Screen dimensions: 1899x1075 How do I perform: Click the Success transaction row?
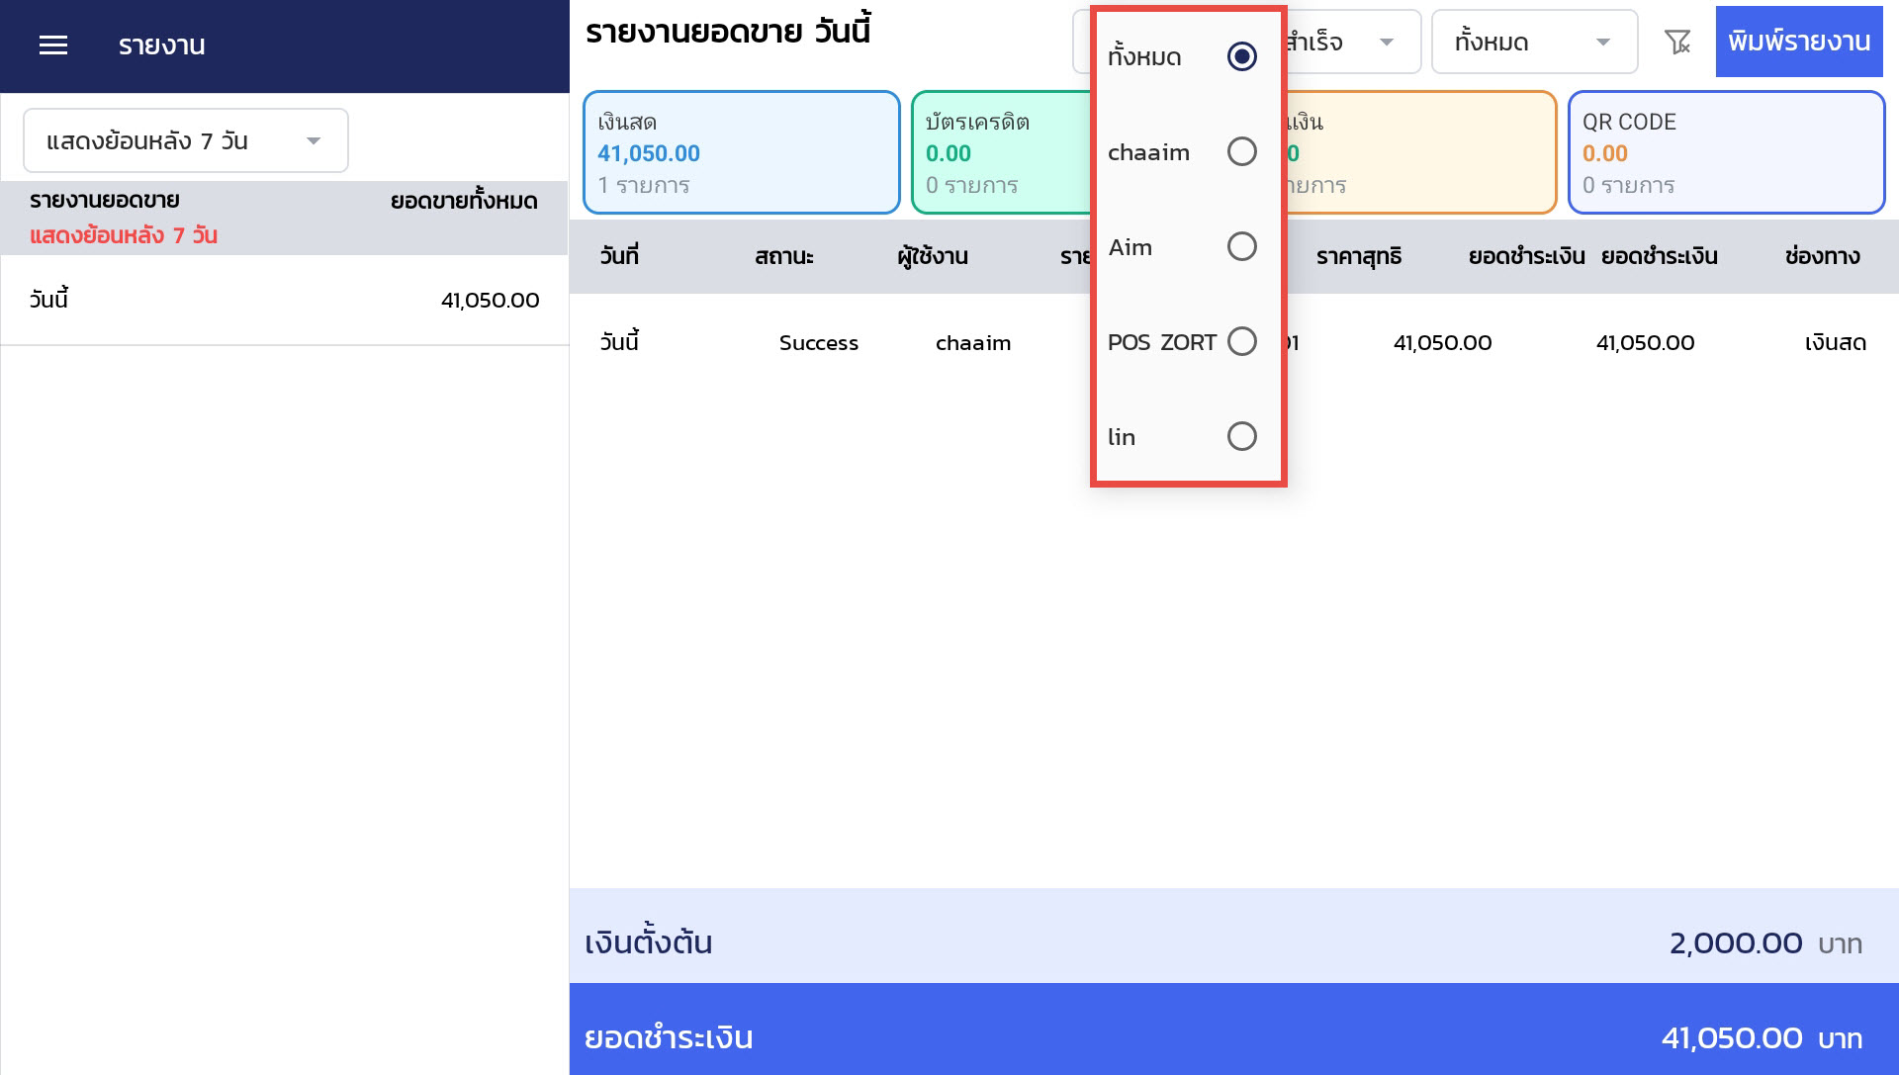point(818,343)
